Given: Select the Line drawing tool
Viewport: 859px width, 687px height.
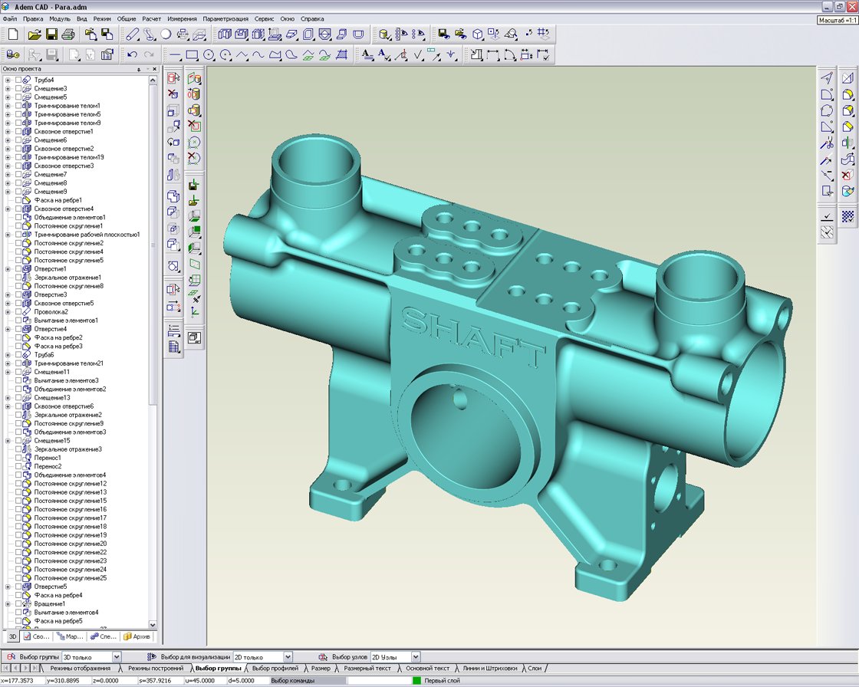Looking at the screenshot, I should click(175, 55).
